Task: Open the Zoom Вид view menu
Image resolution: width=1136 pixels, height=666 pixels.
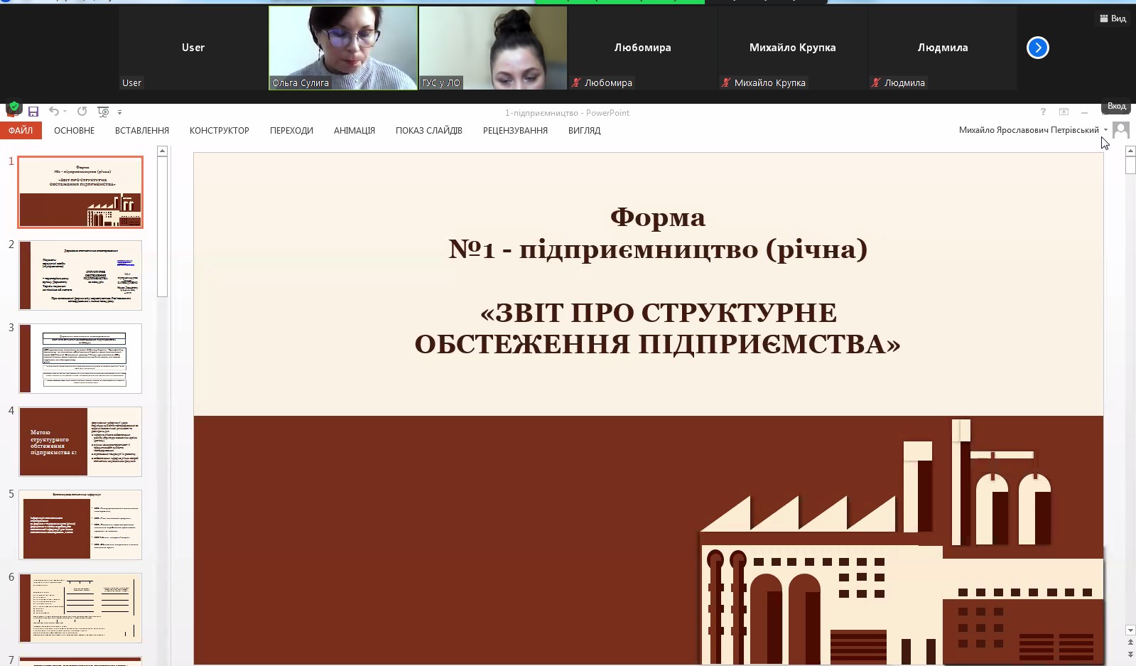Action: 1113,18
